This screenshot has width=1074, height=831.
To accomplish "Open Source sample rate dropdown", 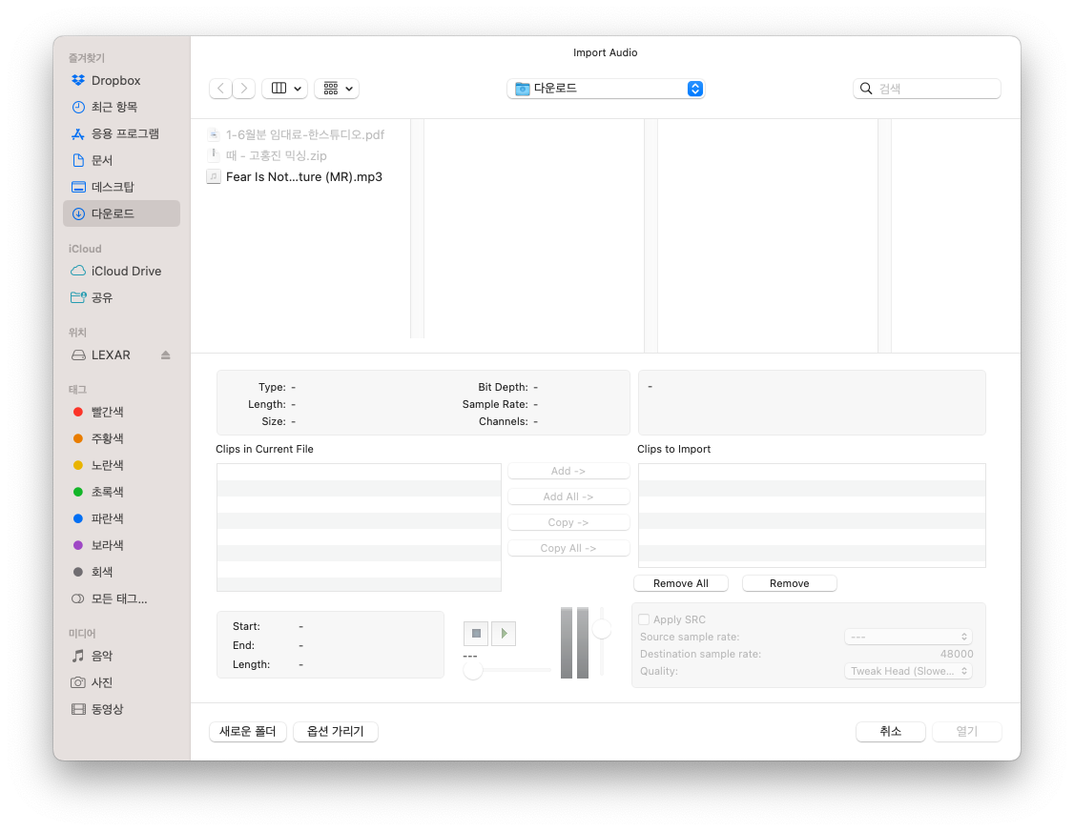I will [x=908, y=638].
